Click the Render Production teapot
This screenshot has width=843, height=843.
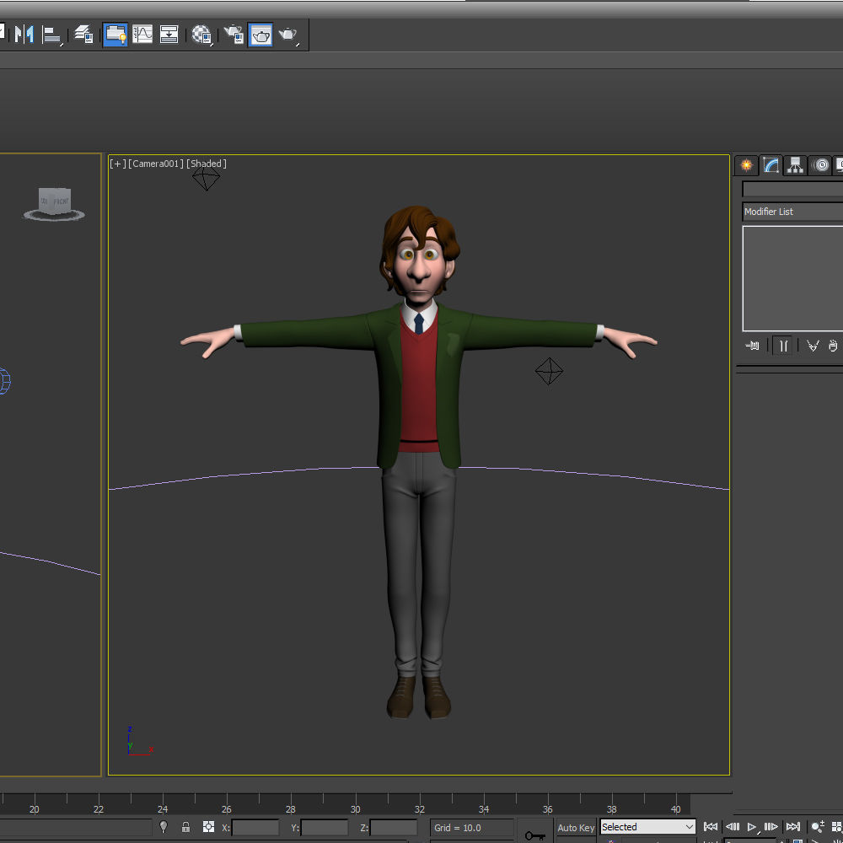pyautogui.click(x=288, y=35)
